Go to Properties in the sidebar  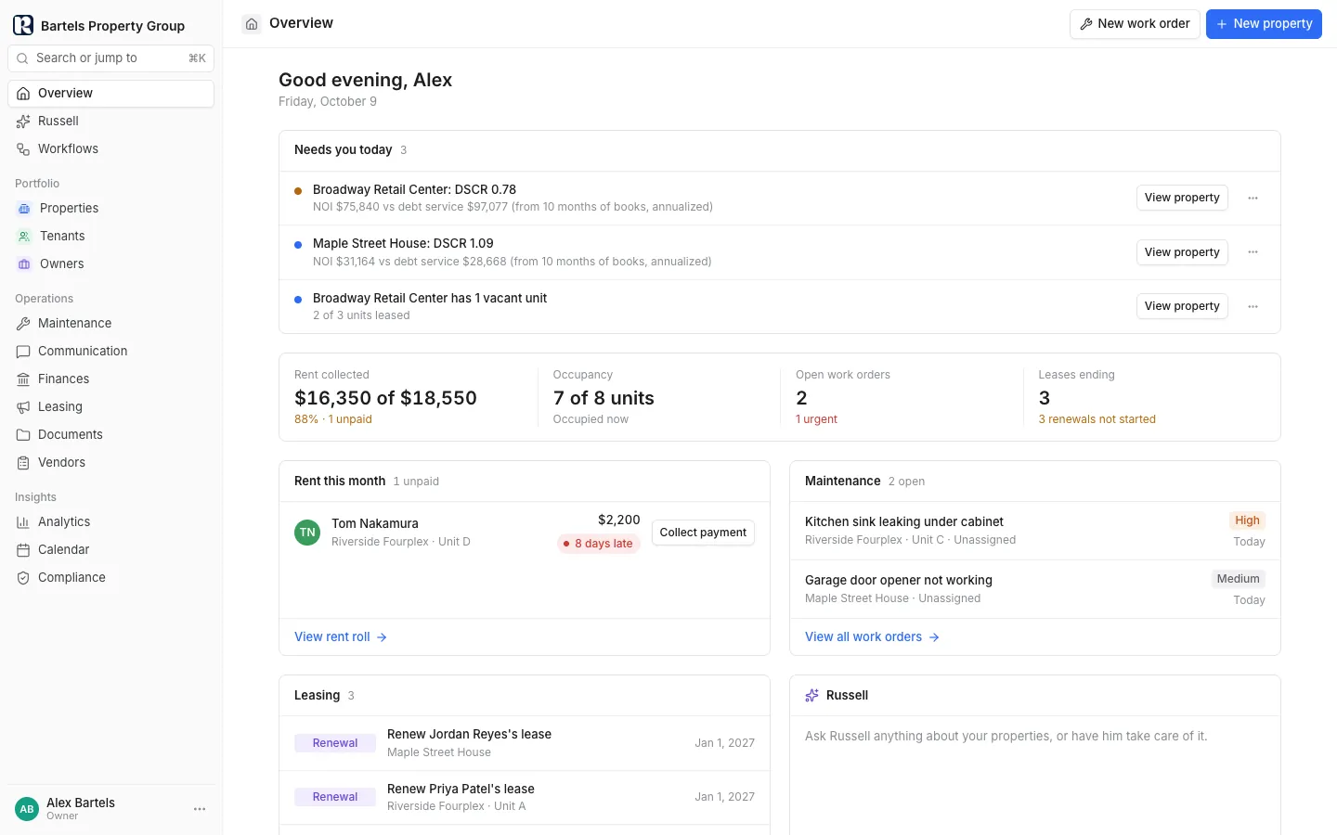pos(111,209)
